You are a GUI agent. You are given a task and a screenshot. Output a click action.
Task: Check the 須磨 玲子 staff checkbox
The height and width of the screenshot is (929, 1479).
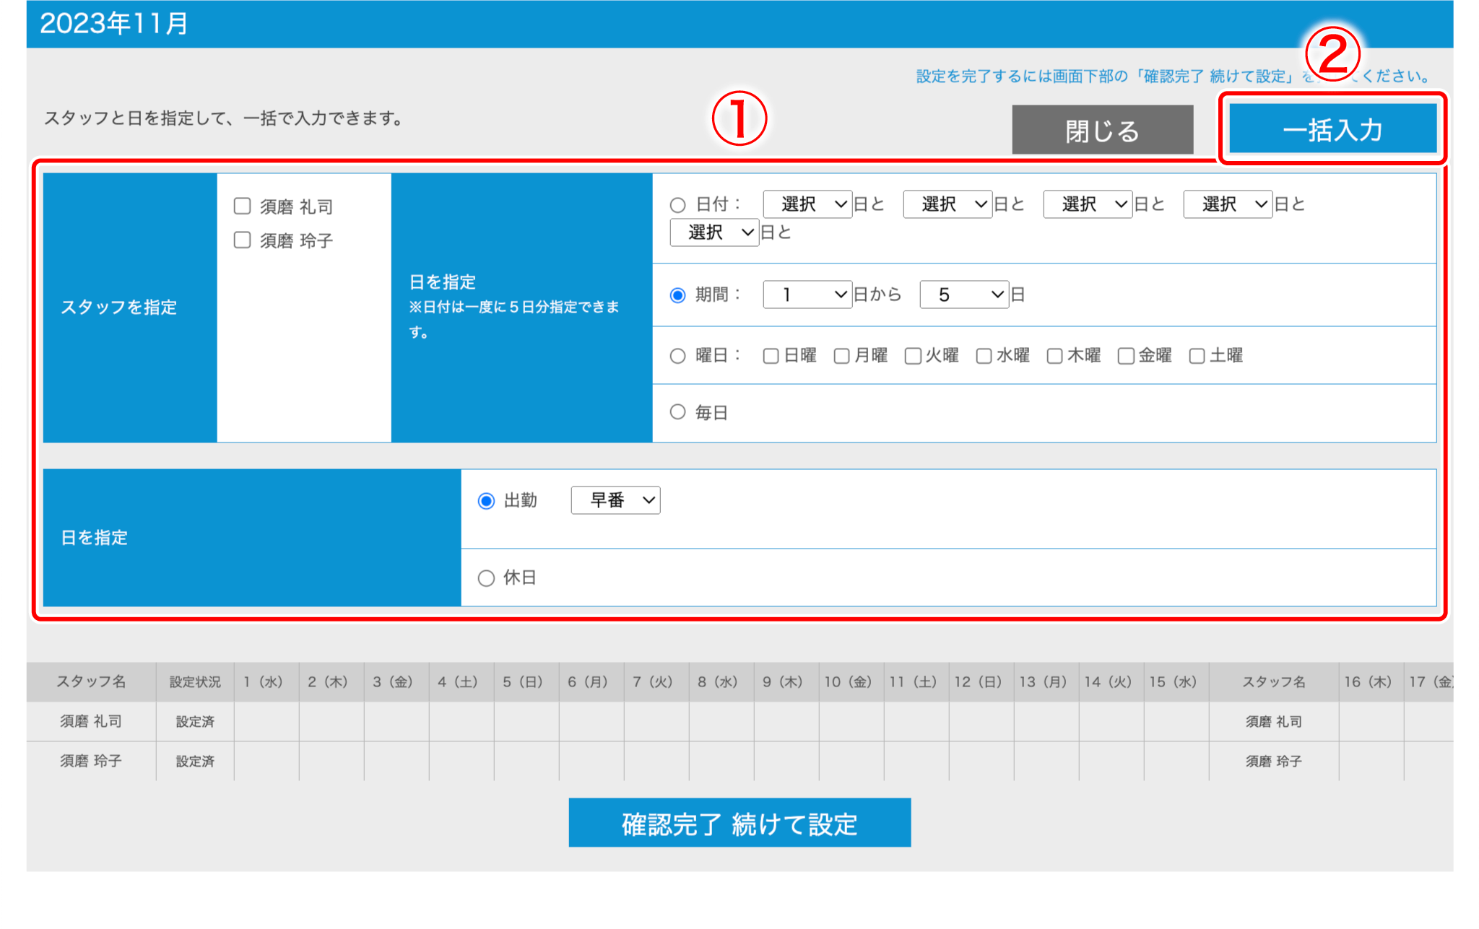click(242, 240)
